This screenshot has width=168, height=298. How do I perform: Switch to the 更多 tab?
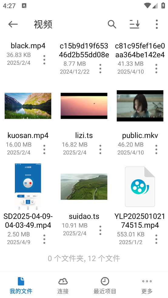(147, 285)
